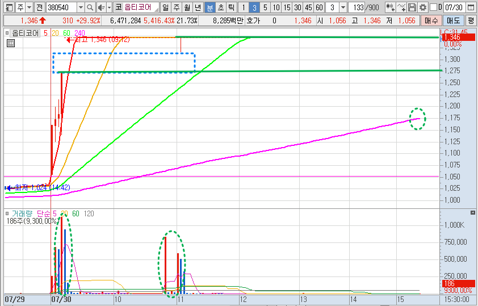Toggle the side panel icon at toolbar start

10,7
